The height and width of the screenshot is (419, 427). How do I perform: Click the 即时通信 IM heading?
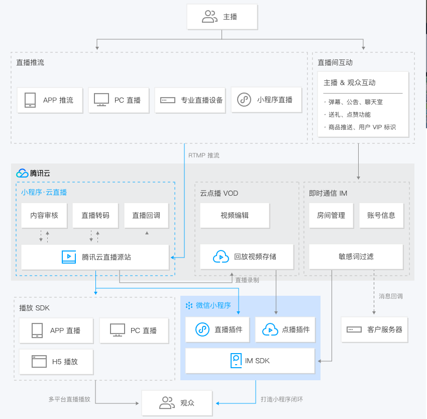click(x=328, y=193)
